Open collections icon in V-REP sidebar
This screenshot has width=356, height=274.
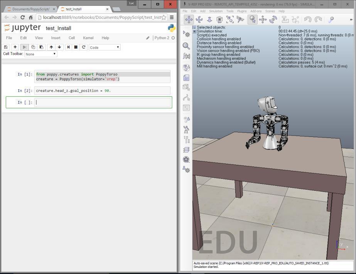pos(186,67)
